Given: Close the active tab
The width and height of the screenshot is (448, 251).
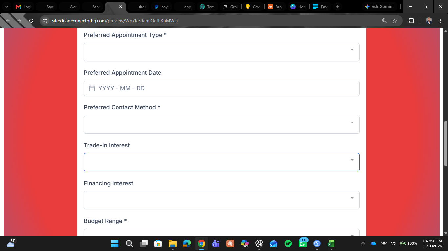Looking at the screenshot, I should 121,7.
